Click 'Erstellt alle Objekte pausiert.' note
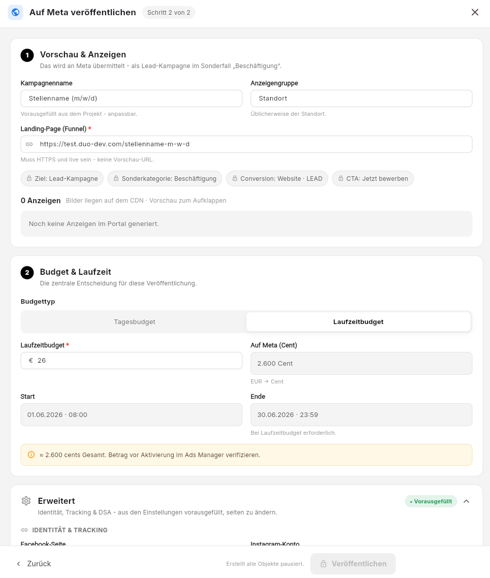The height and width of the screenshot is (578, 490). (x=265, y=564)
